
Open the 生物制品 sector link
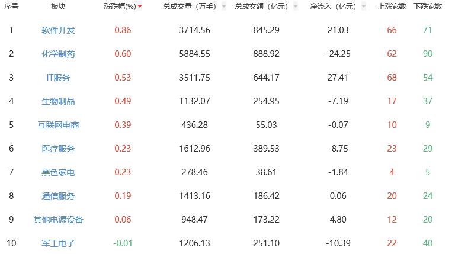click(58, 101)
